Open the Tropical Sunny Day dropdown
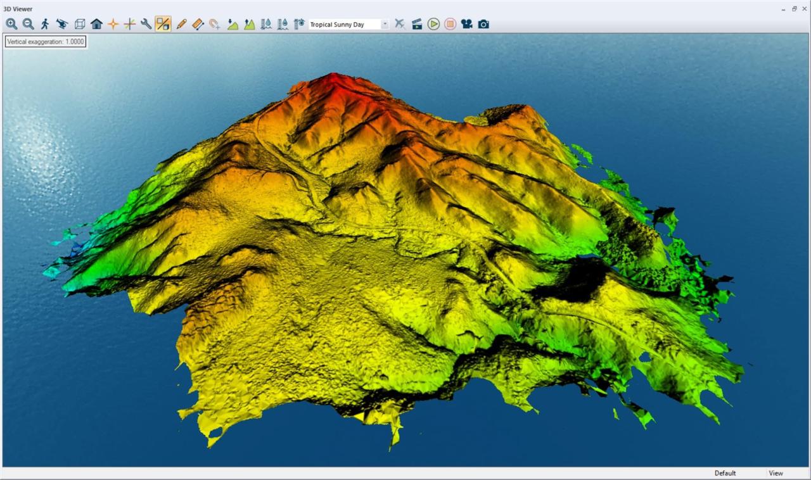 (x=385, y=25)
